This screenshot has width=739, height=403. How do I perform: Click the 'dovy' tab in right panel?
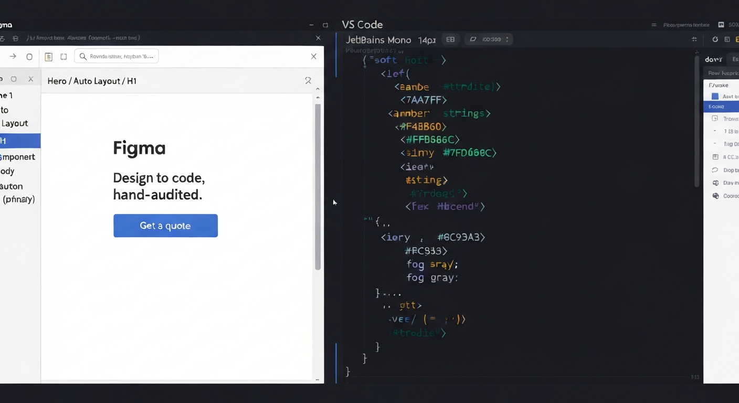[714, 59]
